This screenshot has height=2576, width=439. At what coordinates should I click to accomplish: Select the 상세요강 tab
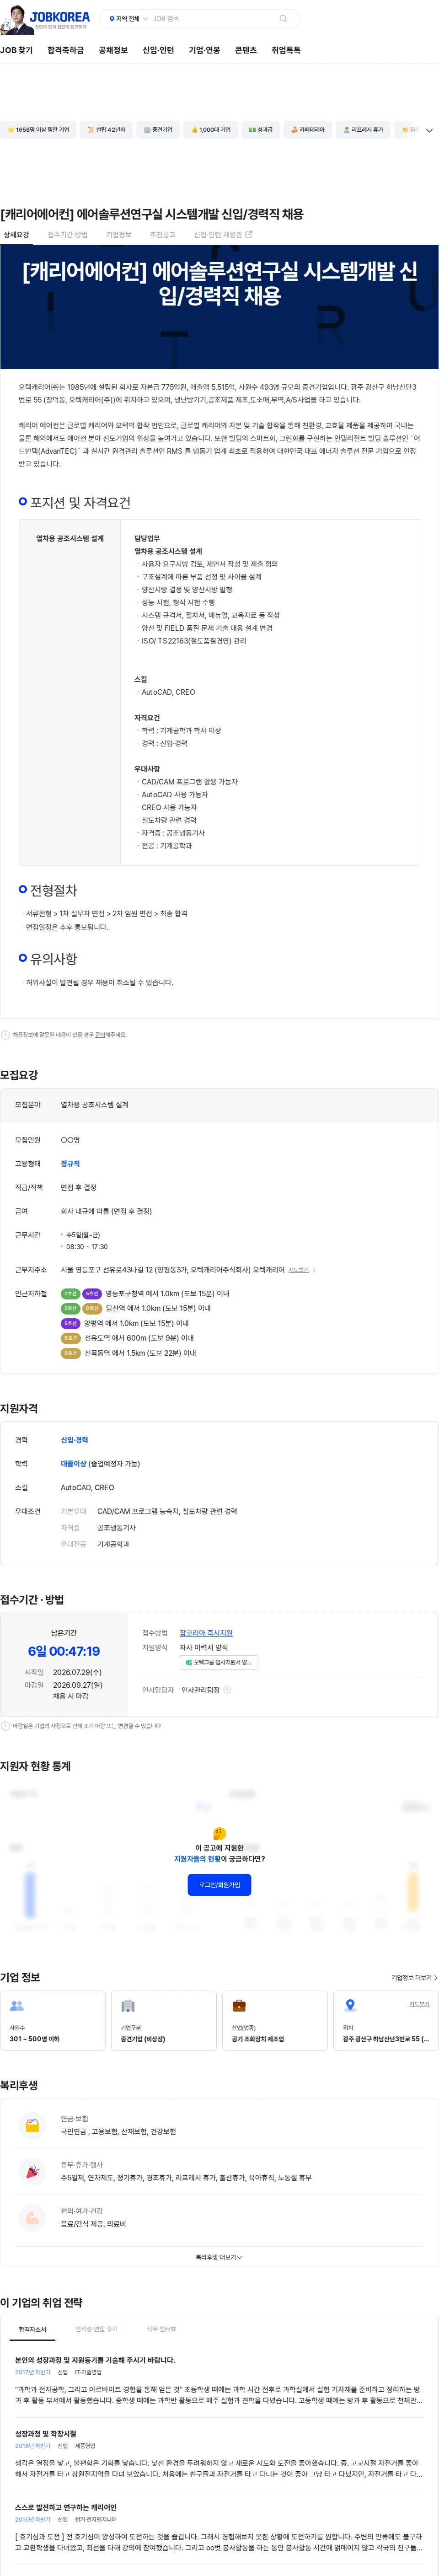16,235
